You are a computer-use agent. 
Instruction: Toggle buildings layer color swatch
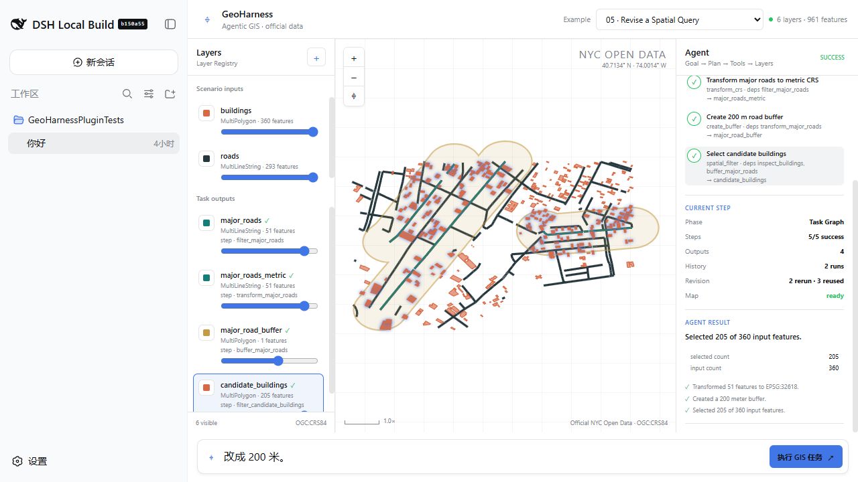pos(206,113)
